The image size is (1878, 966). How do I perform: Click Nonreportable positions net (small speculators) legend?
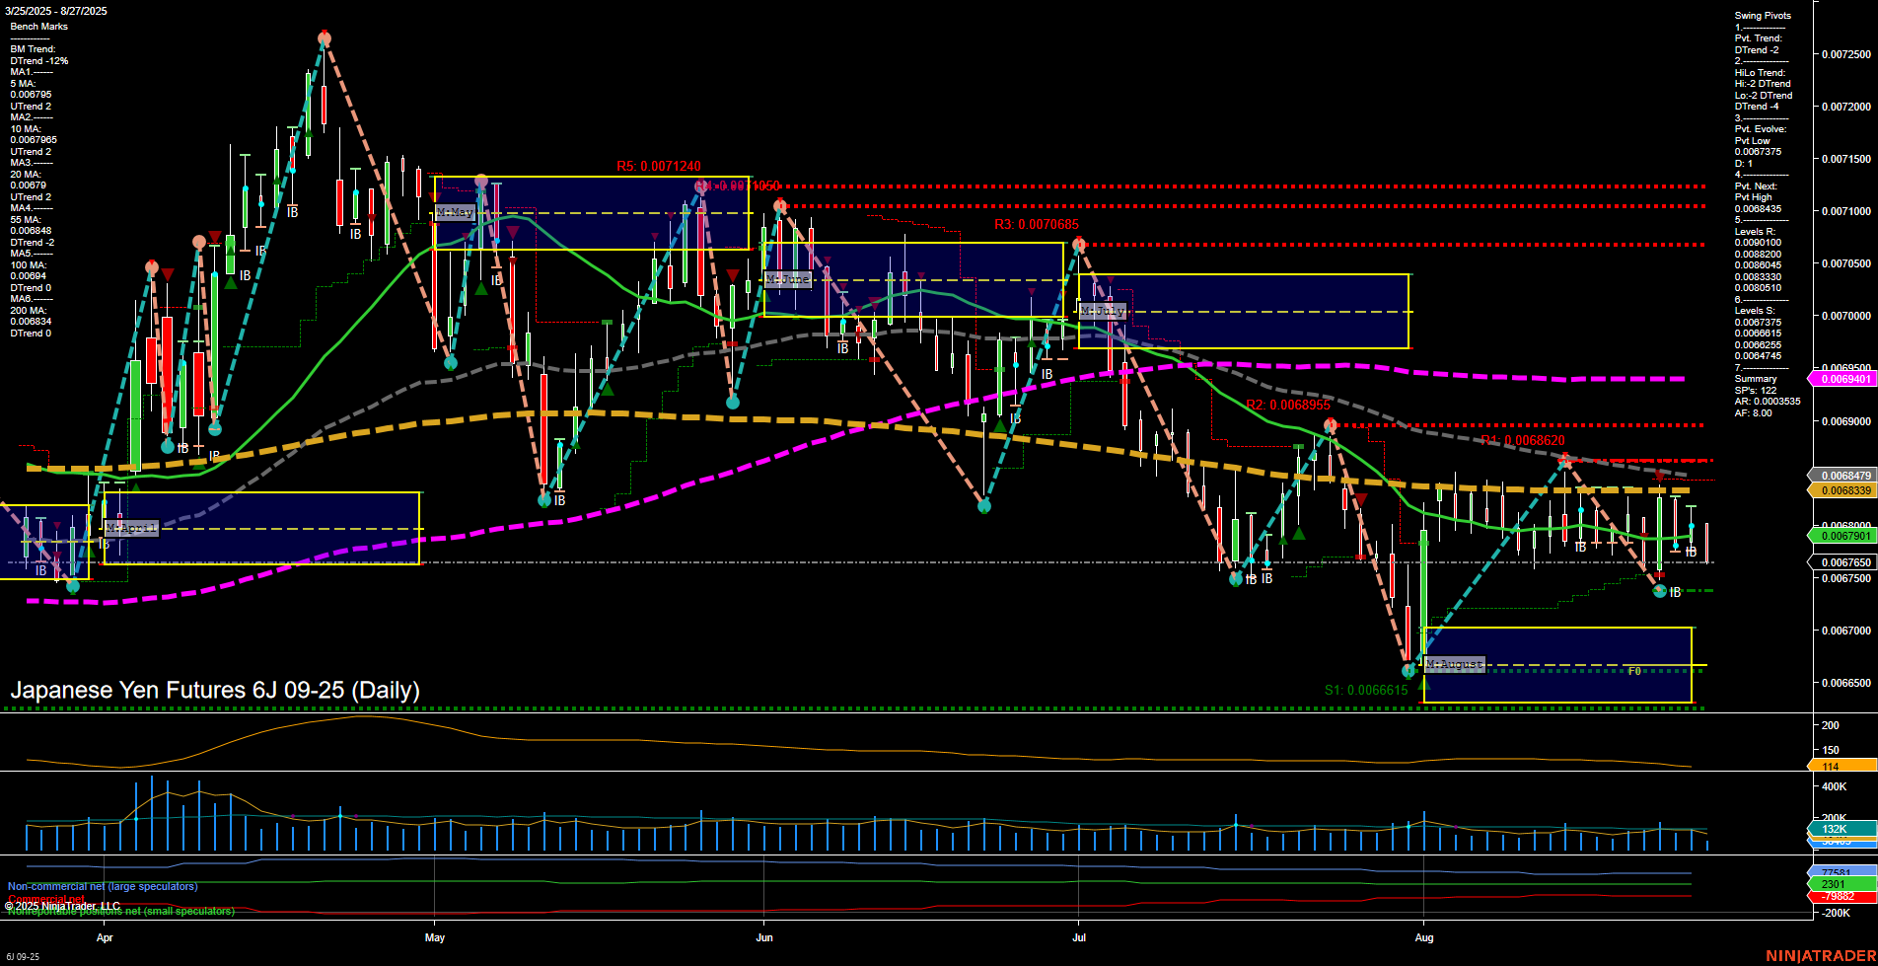click(x=121, y=911)
